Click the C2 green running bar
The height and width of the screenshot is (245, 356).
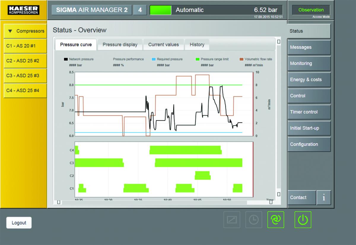point(203,175)
